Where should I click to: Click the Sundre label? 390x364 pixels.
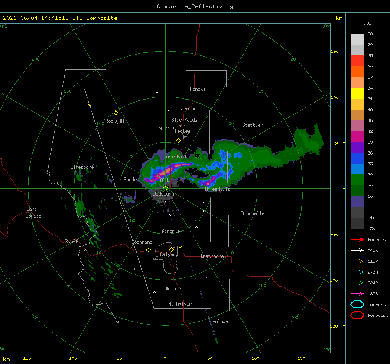click(x=131, y=179)
